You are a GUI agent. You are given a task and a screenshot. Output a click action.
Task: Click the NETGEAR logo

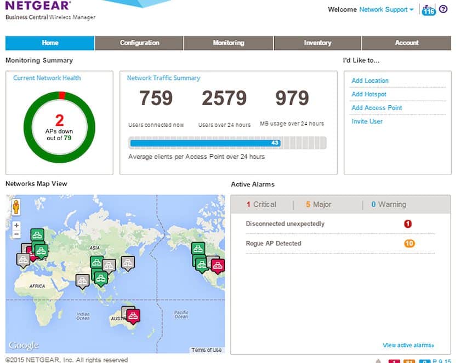pos(38,5)
